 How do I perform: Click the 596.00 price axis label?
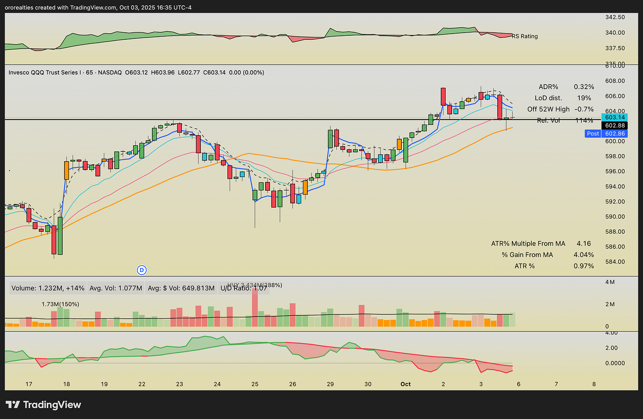[615, 171]
